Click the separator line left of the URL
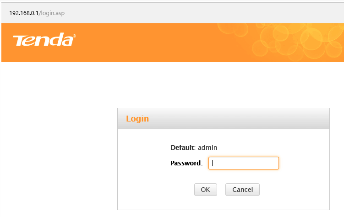Screen dimensions: 344x217 tap(3, 13)
